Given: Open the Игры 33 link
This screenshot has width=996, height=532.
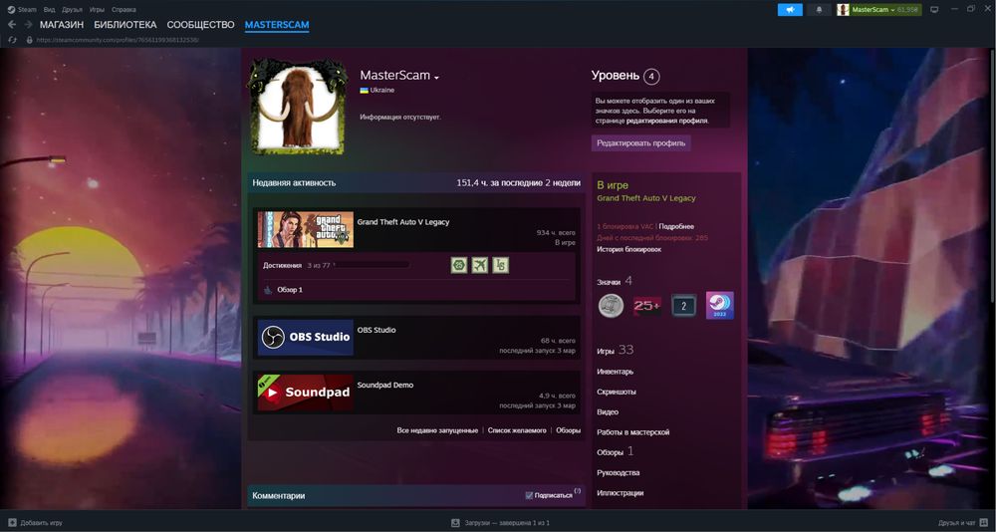Looking at the screenshot, I should click(x=615, y=351).
